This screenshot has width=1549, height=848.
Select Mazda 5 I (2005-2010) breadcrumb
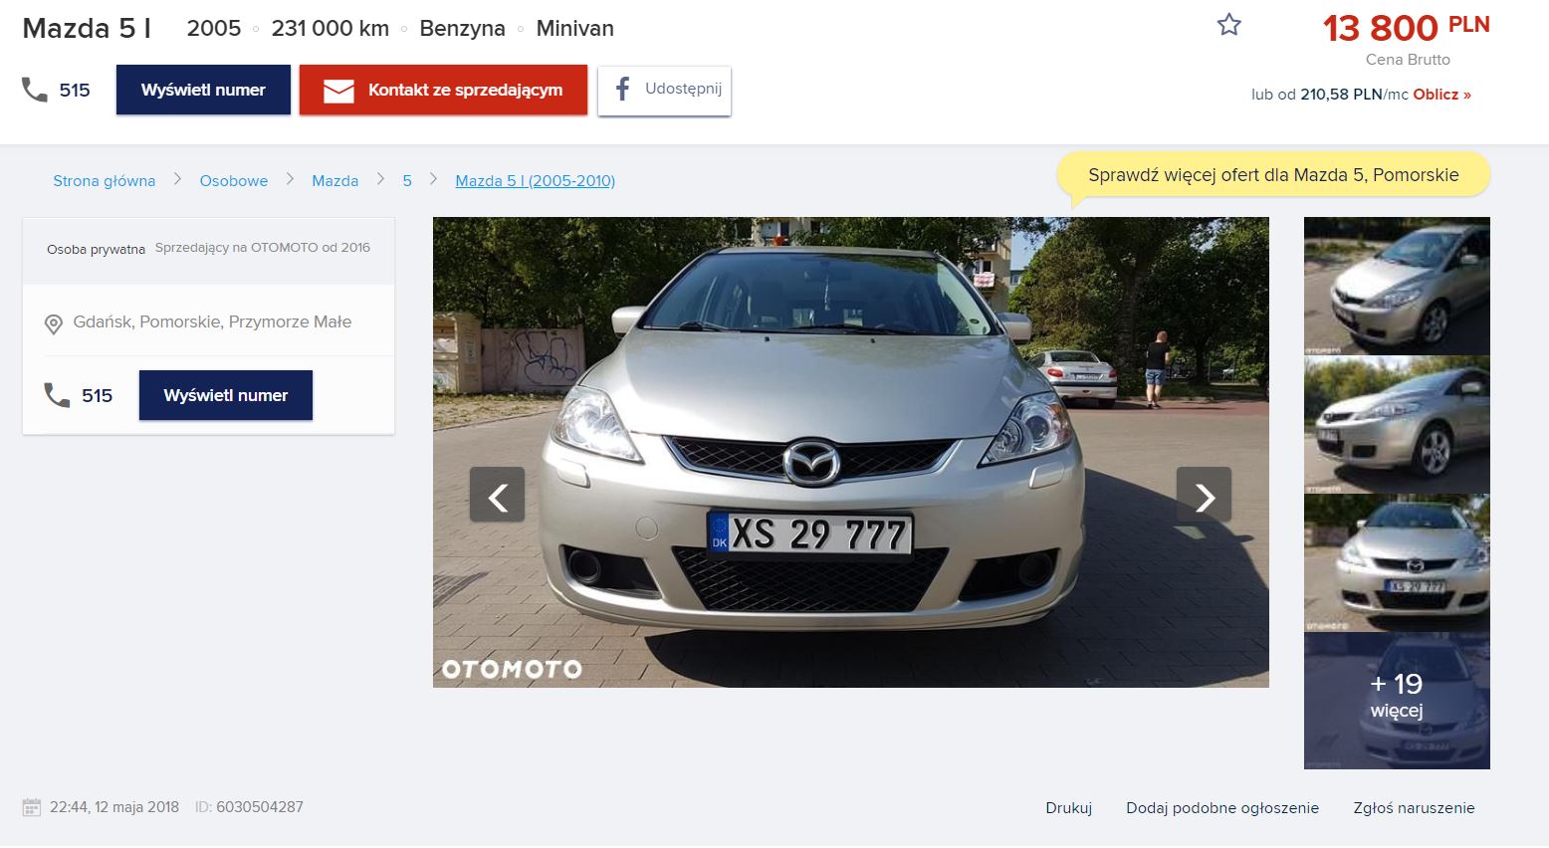pyautogui.click(x=535, y=181)
